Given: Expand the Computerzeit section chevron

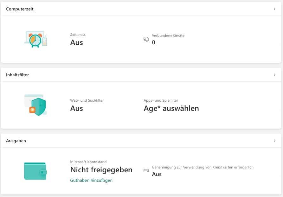Looking at the screenshot, I should (x=274, y=9).
